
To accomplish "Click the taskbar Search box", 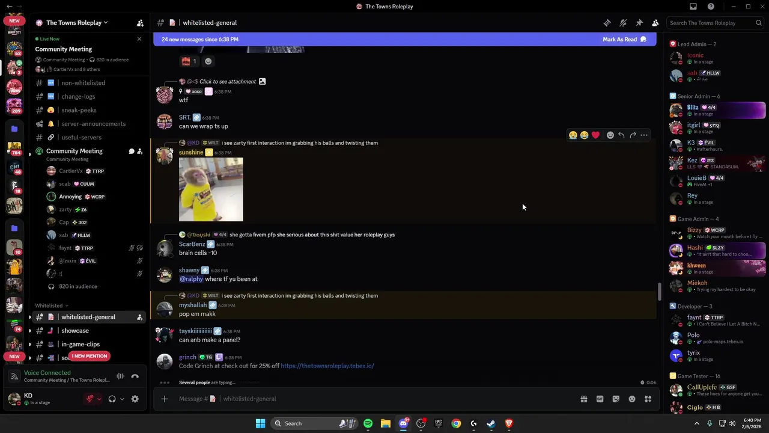I will coord(314,423).
